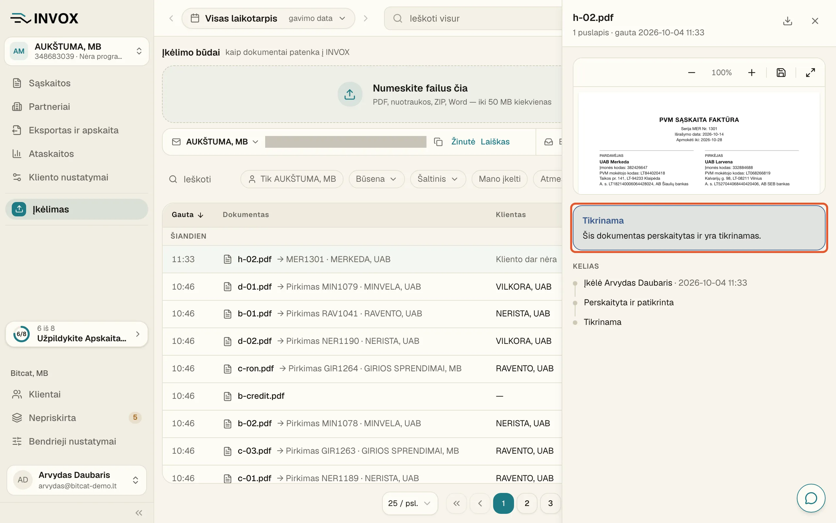Open Nepriskirta list with 5 items
This screenshot has height=523, width=836.
[77, 418]
